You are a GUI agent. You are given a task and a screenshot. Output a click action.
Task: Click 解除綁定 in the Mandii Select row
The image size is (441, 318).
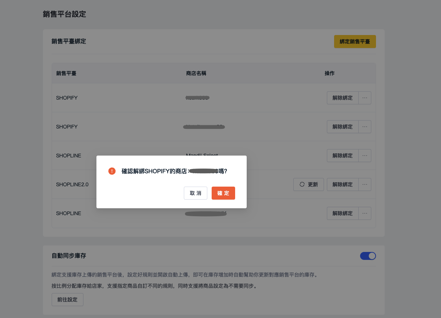tap(342, 156)
